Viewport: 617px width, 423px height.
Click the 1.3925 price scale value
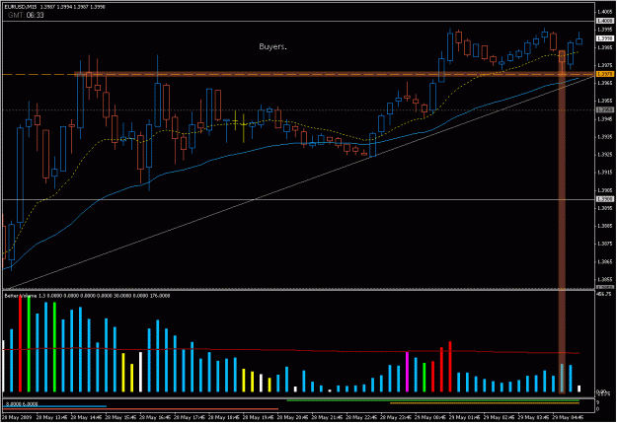[x=605, y=155]
